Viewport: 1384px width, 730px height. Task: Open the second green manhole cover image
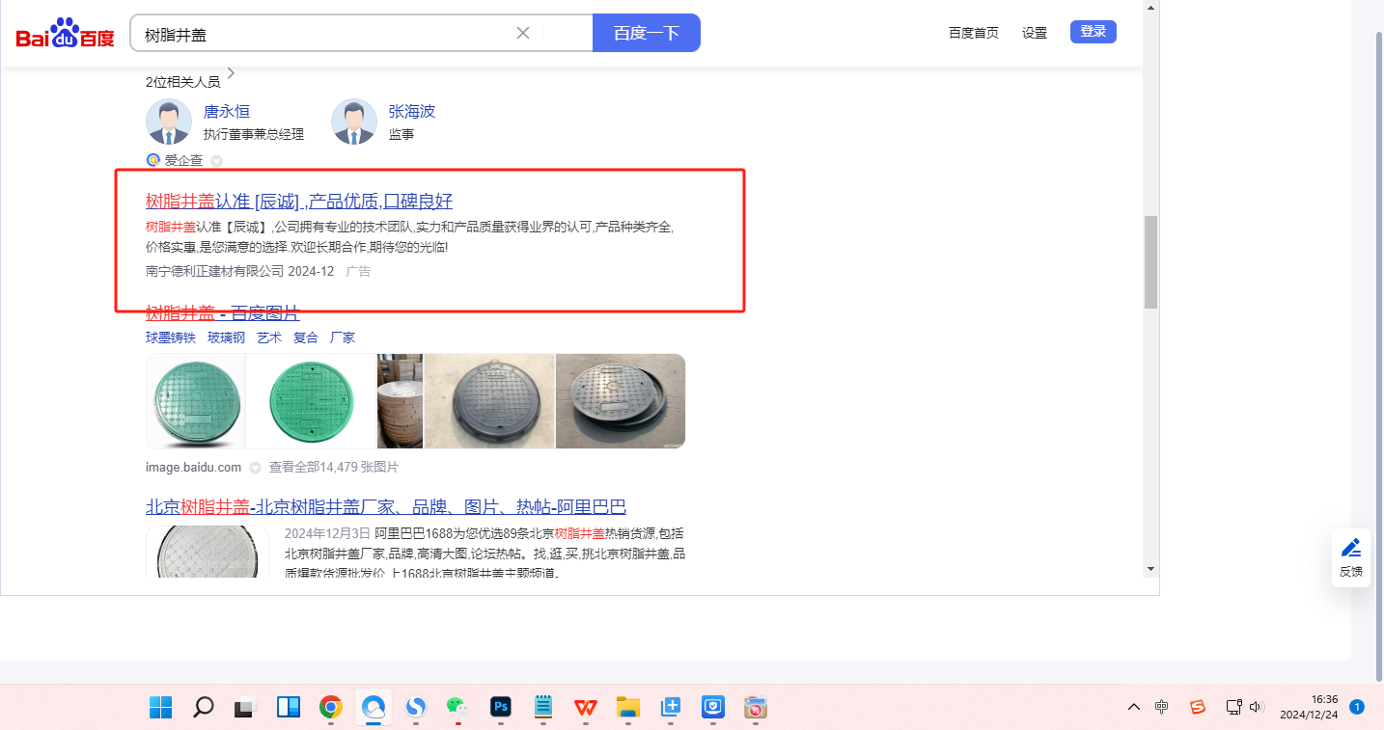[311, 401]
